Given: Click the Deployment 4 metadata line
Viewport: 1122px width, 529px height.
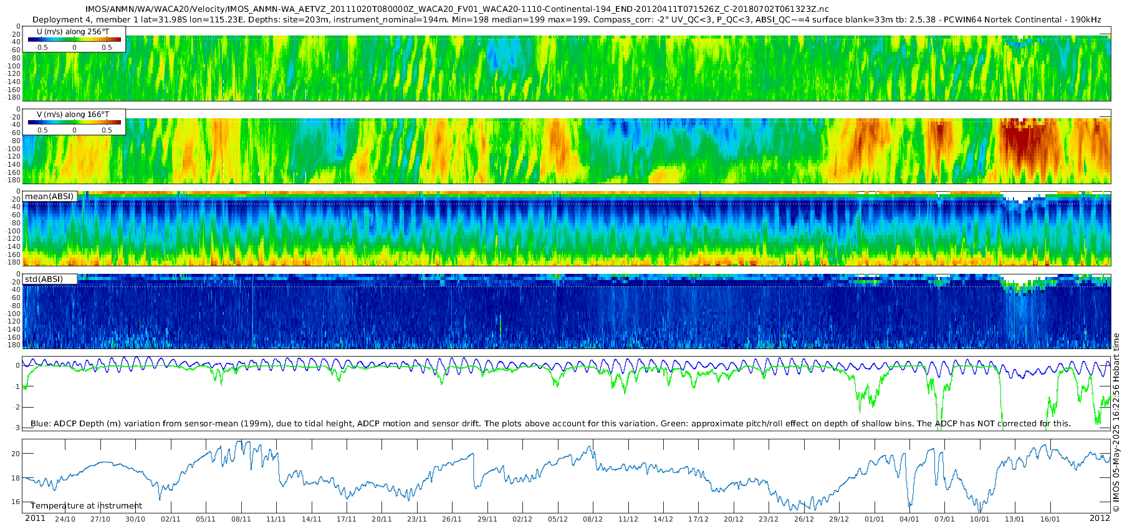Looking at the screenshot, I should point(566,19).
